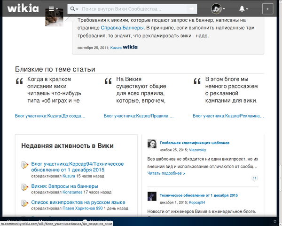This screenshot has height=226, width=282.
Task: Open Vlazovskiy author link
Action: [x=197, y=150]
